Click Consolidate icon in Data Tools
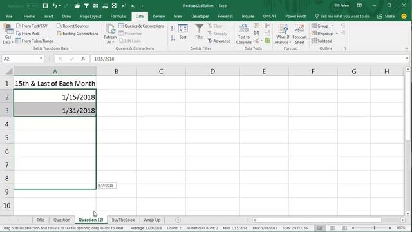Viewport: 412px width, 232px height. (x=268, y=26)
